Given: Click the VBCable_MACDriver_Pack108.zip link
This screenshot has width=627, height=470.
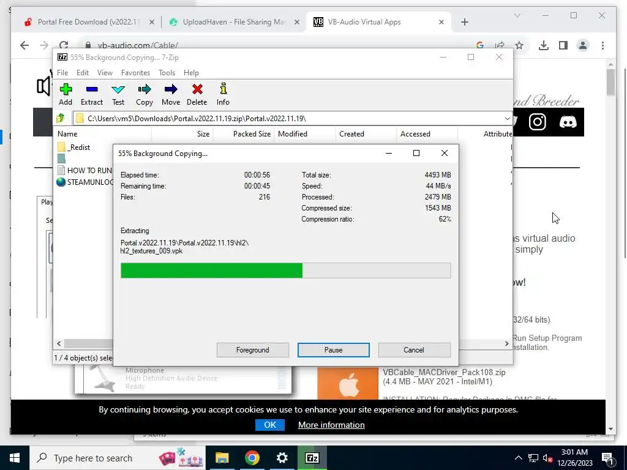Looking at the screenshot, I should point(444,372).
